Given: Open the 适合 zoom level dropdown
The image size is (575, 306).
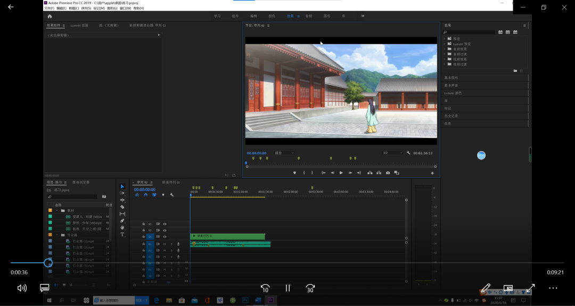Looking at the screenshot, I should 284,153.
